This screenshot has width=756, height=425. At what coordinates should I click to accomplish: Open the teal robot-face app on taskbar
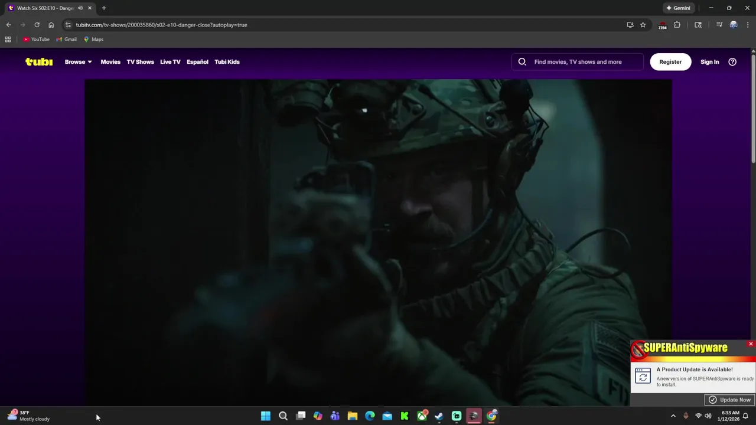coord(457,416)
